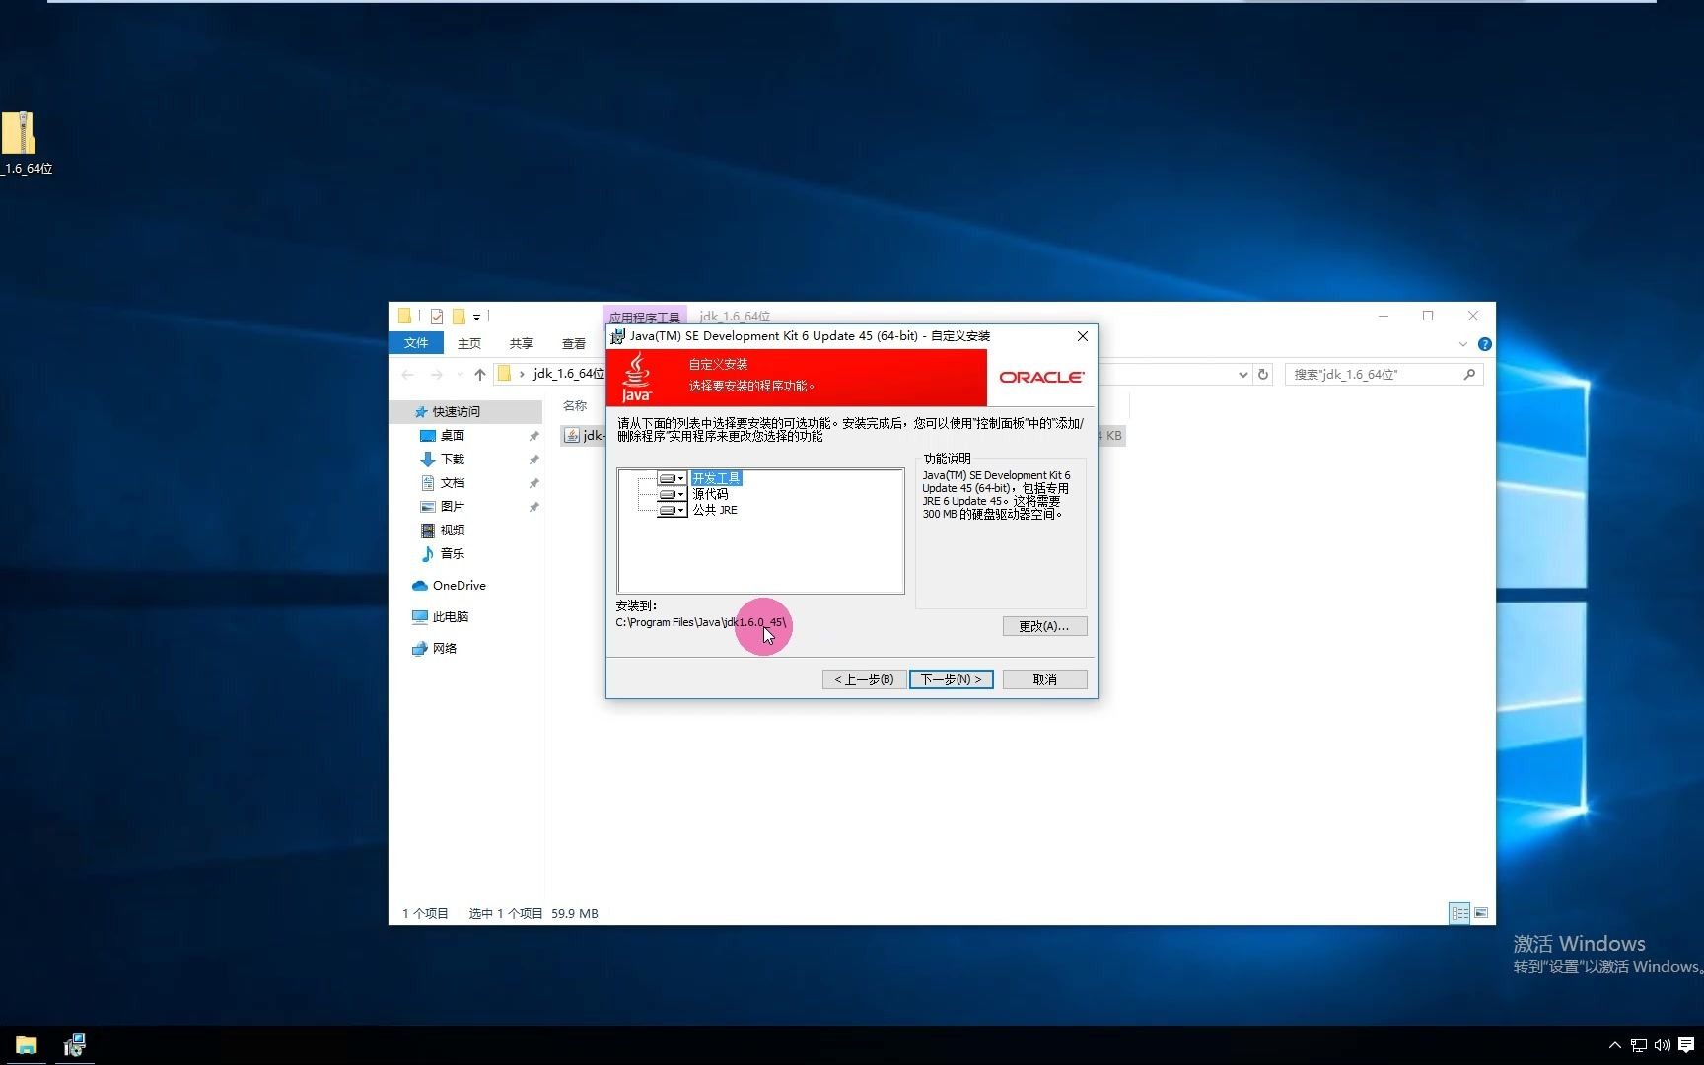The width and height of the screenshot is (1704, 1065).
Task: Open 文档 in the navigation pane
Action: 452,482
